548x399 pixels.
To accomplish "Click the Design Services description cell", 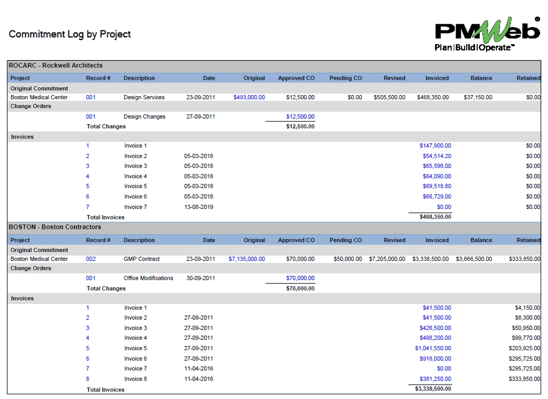I will pos(144,98).
